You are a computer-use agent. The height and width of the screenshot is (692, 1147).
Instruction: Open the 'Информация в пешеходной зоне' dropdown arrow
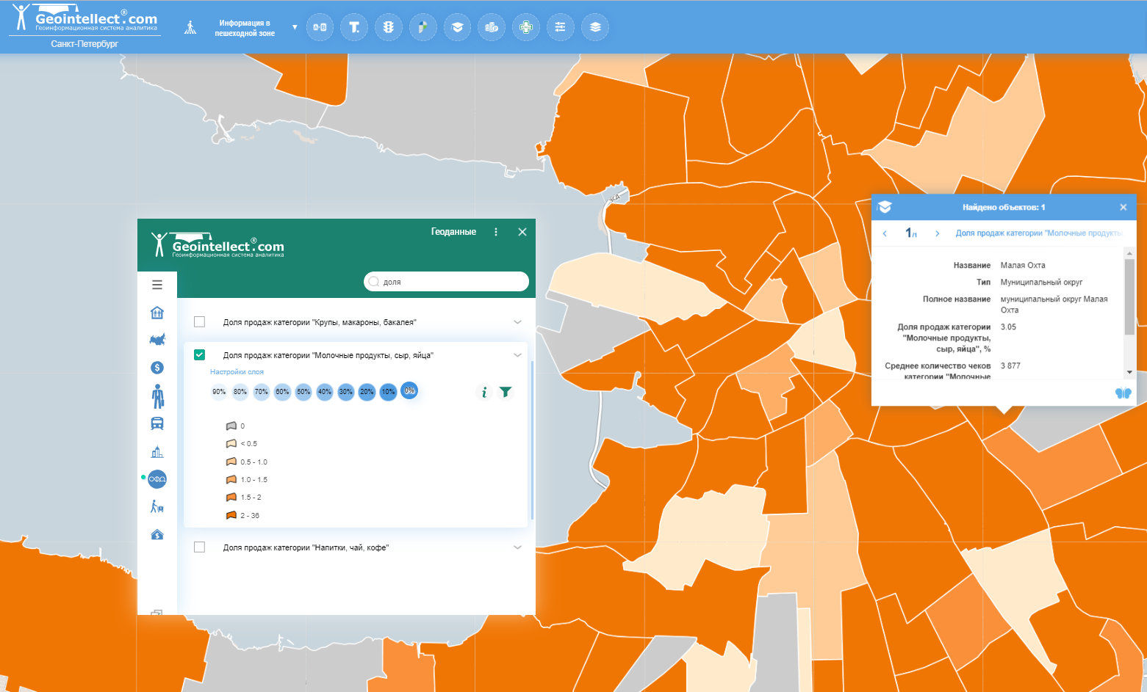pyautogui.click(x=295, y=27)
